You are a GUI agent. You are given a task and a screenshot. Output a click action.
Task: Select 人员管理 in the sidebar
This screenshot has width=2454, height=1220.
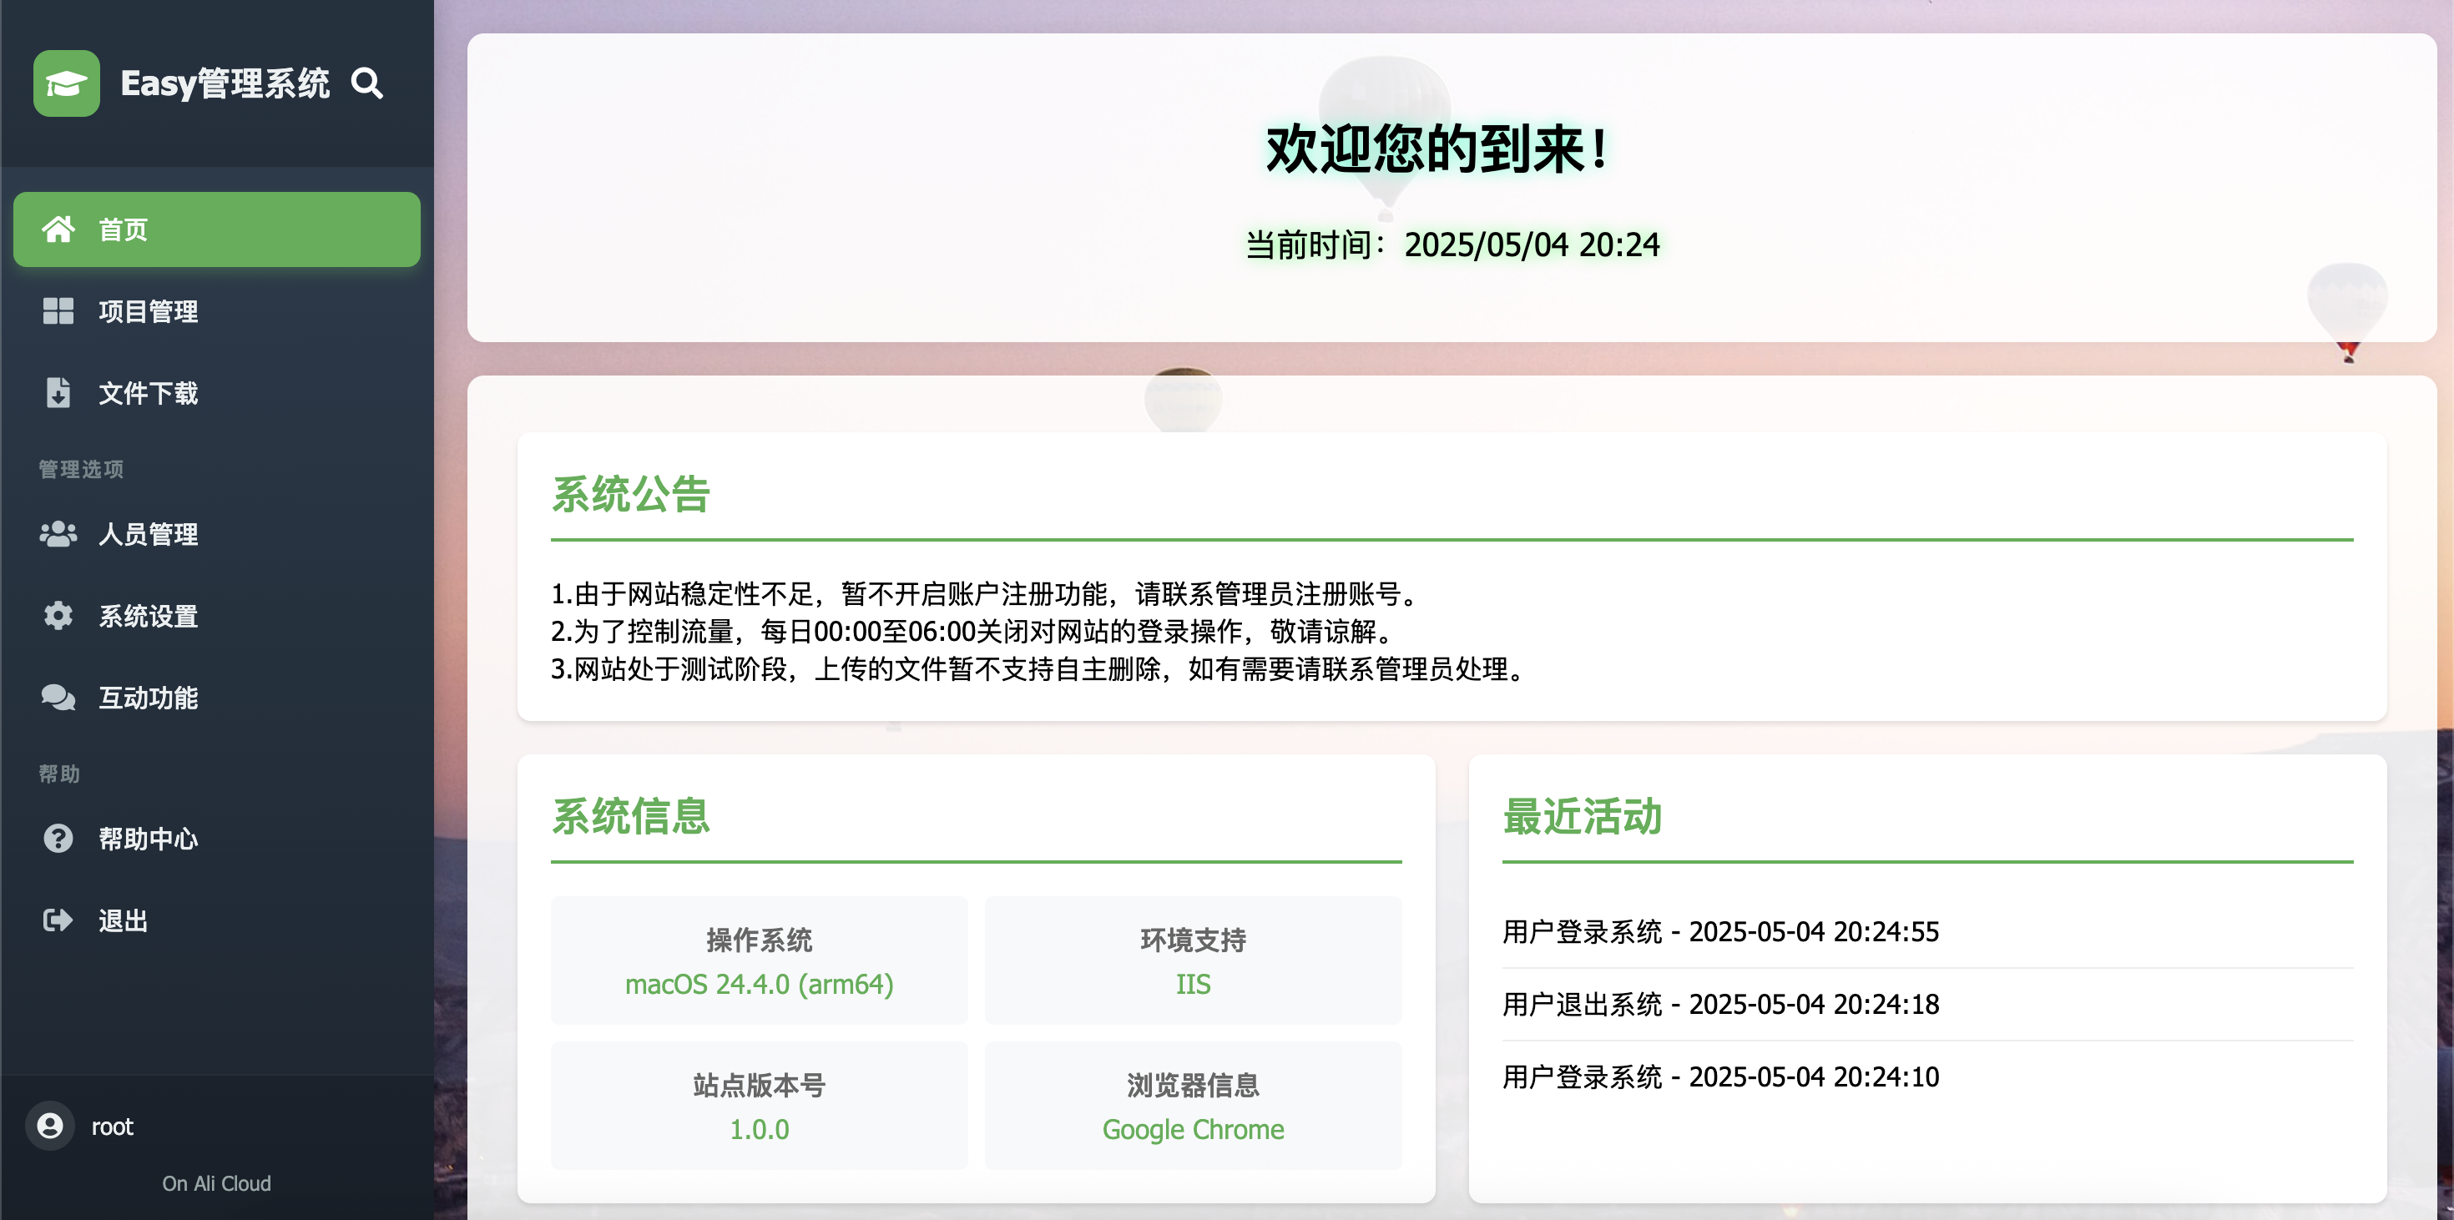pos(149,533)
